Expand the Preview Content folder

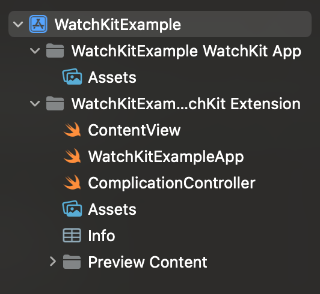pyautogui.click(x=53, y=262)
